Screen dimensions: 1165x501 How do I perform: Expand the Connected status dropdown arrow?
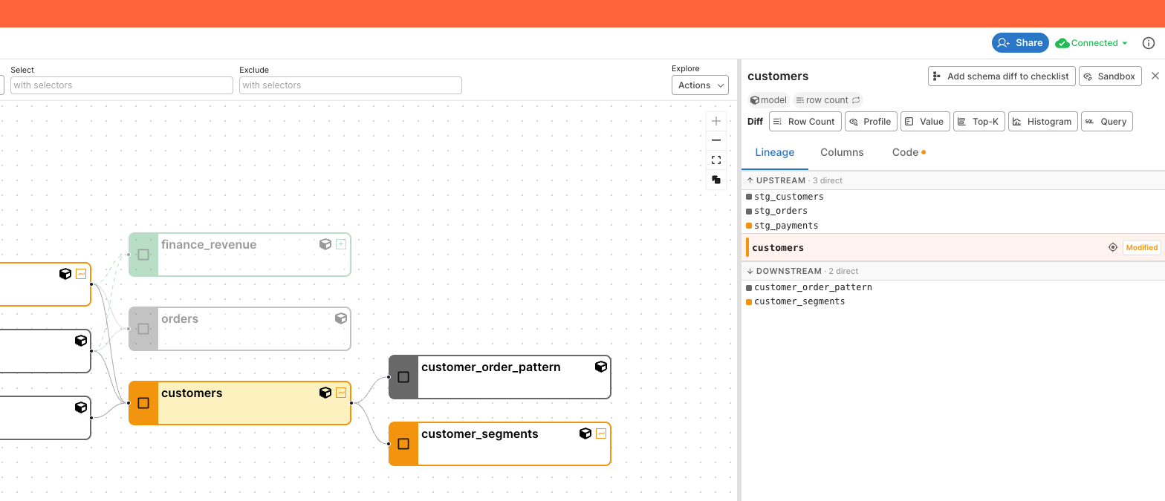tap(1125, 43)
